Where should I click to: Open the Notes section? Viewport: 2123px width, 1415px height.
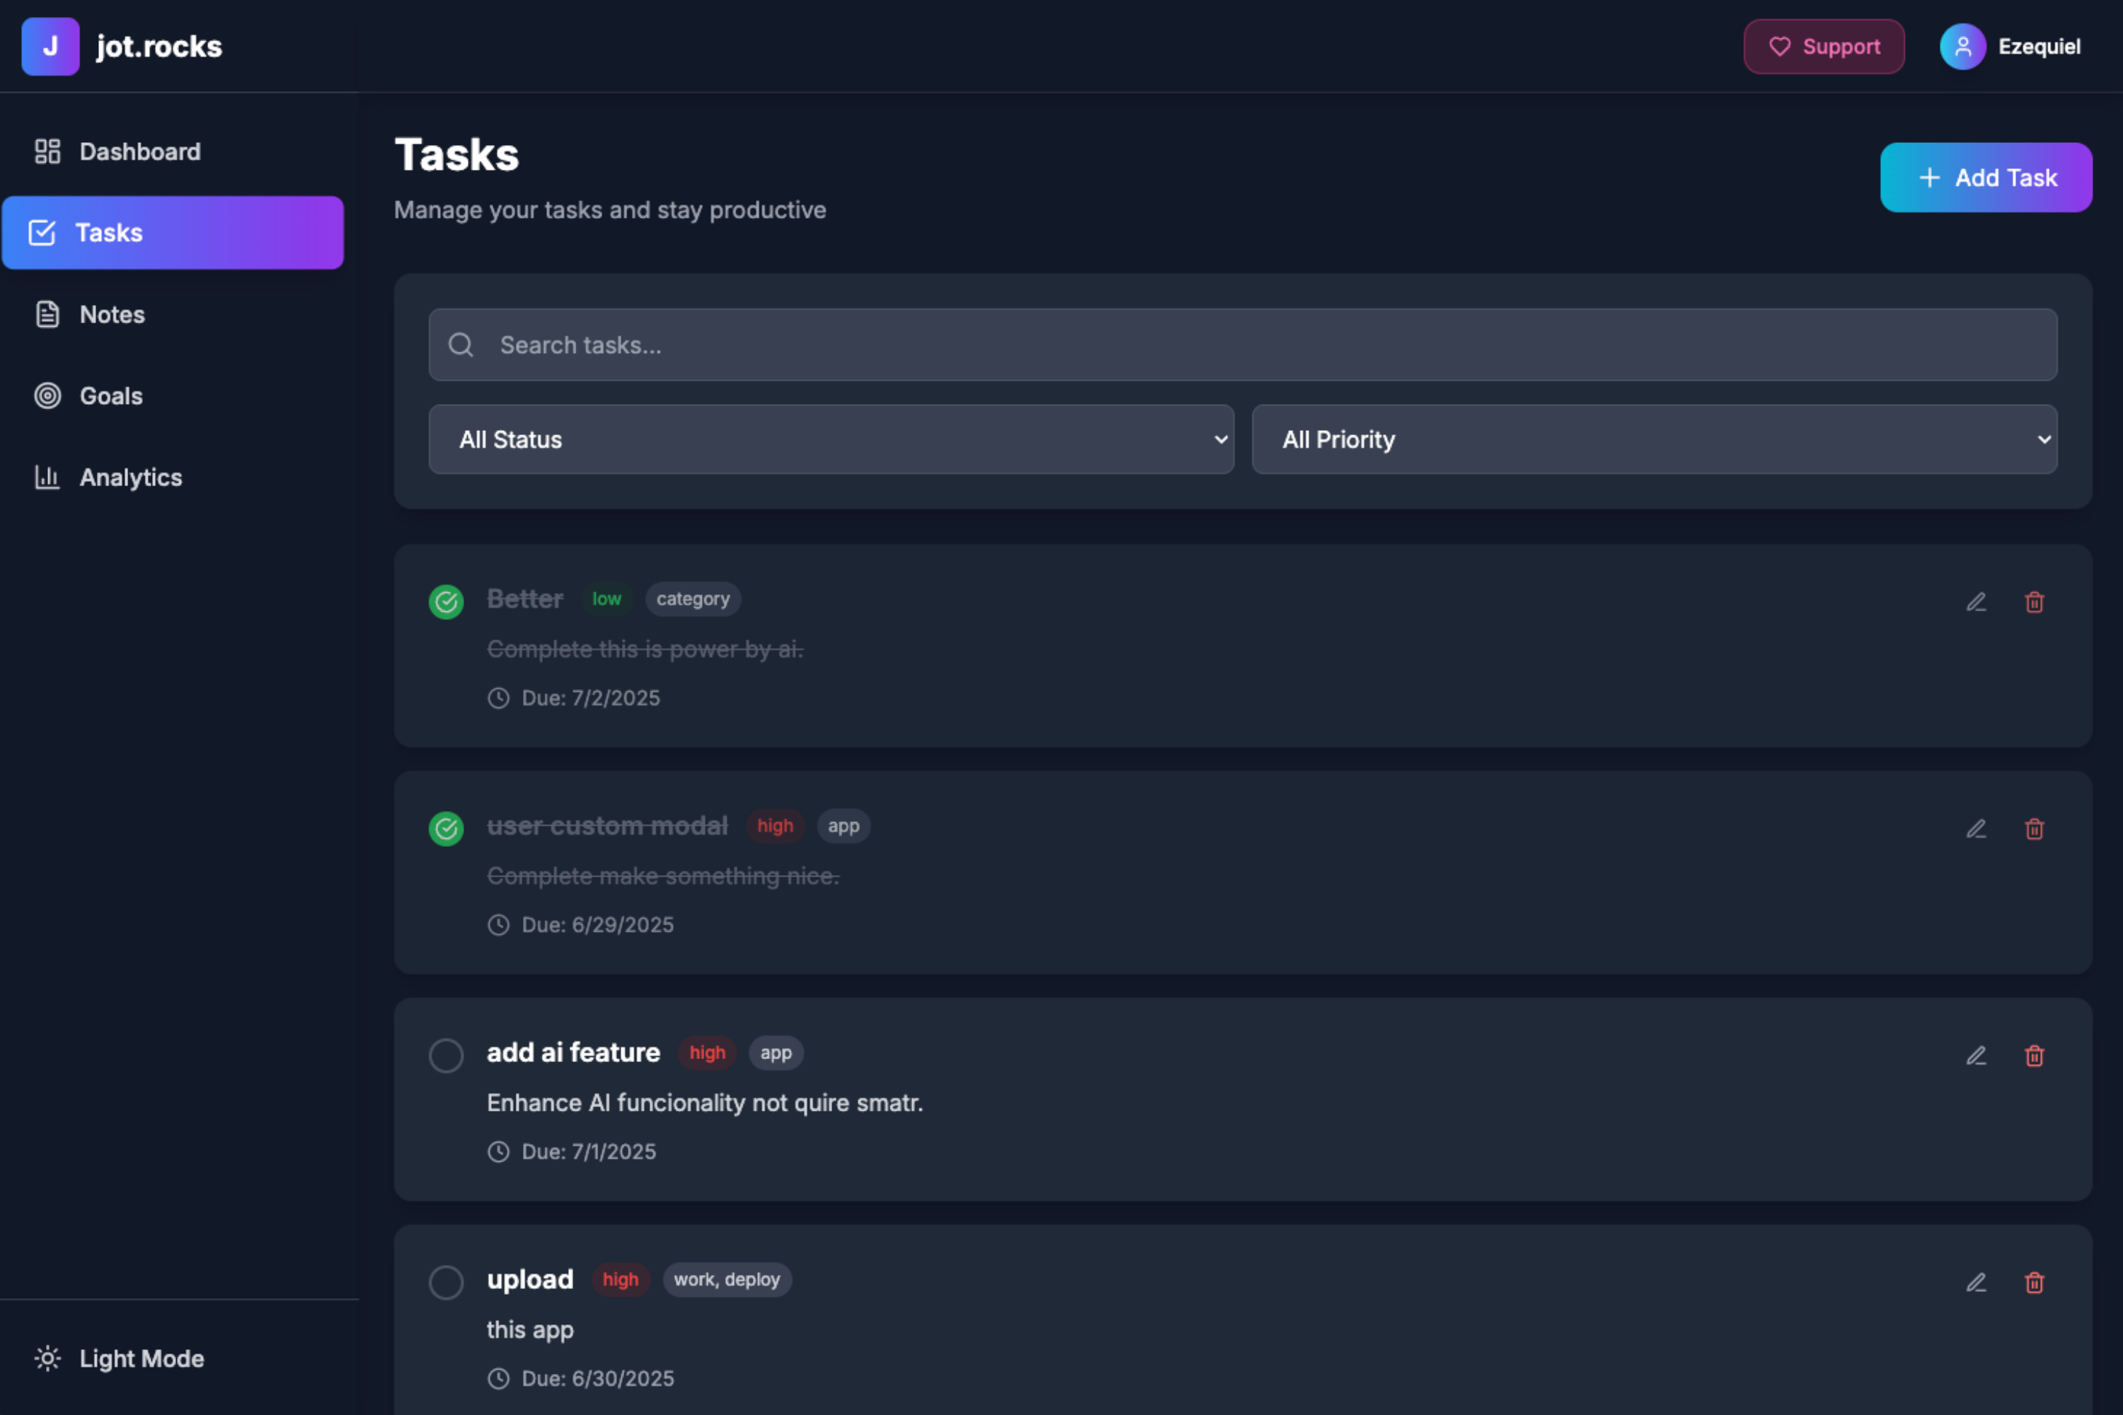coord(112,314)
